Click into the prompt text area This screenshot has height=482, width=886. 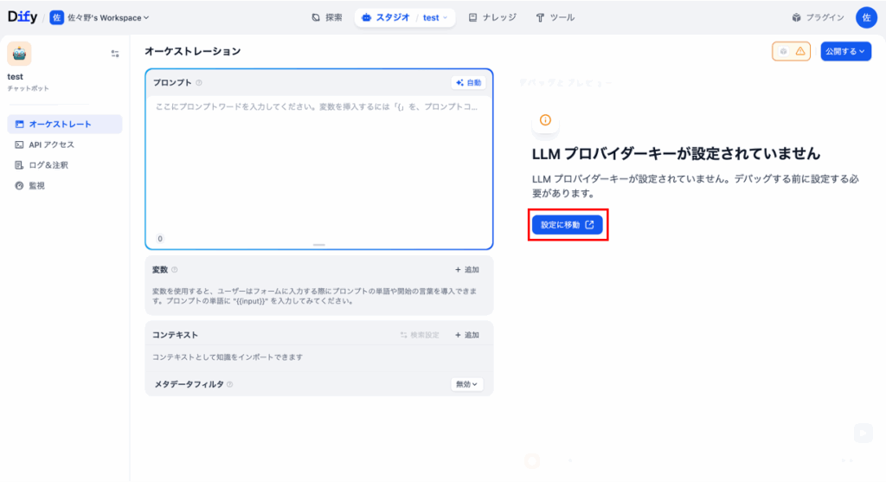pyautogui.click(x=318, y=164)
